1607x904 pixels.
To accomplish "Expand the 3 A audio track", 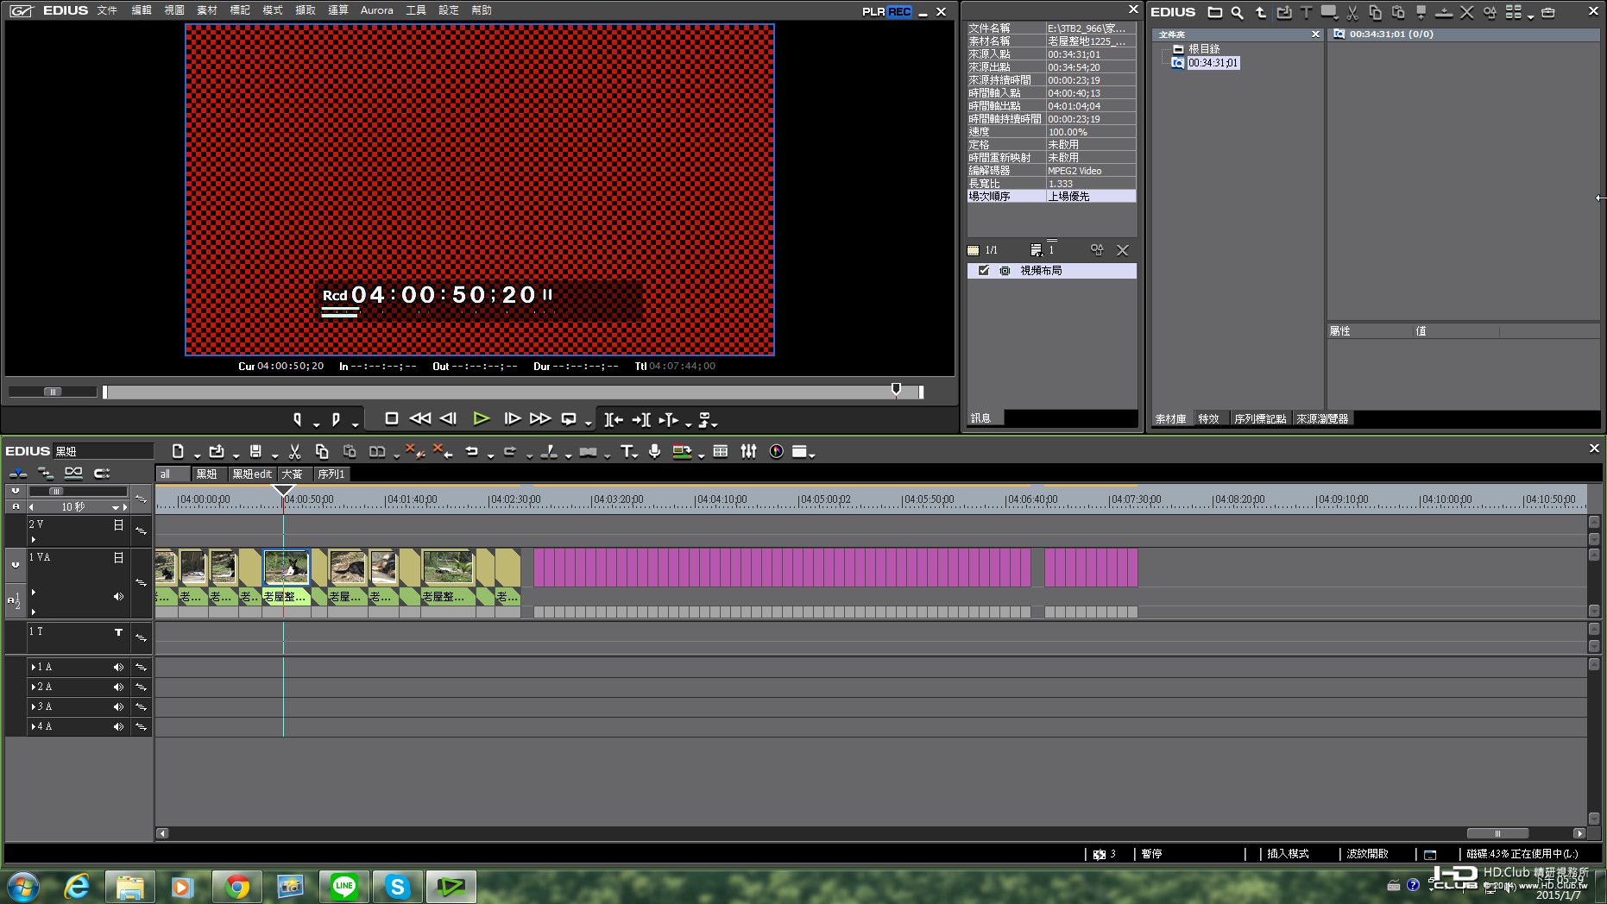I will point(33,706).
